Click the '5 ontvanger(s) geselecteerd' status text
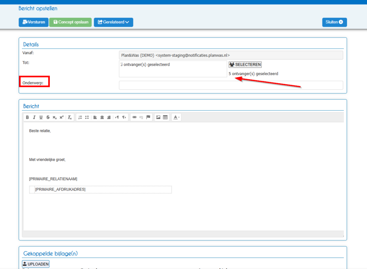This screenshot has width=367, height=269. [x=254, y=74]
